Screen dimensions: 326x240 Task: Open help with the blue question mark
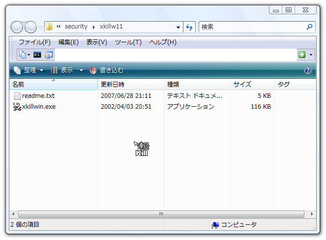[308, 70]
